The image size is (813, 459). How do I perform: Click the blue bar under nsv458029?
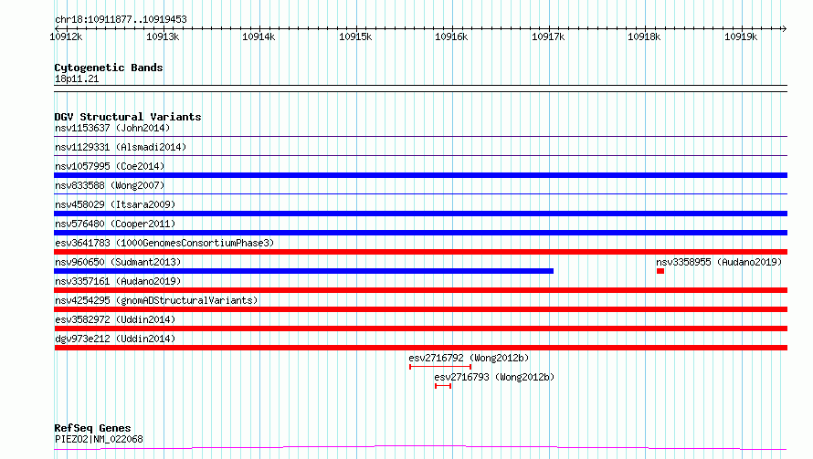point(420,214)
